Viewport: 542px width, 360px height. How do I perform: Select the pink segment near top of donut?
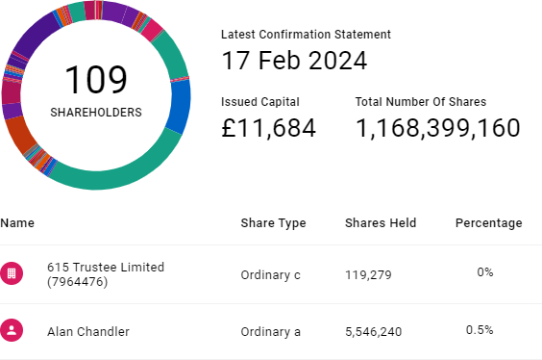(x=152, y=30)
